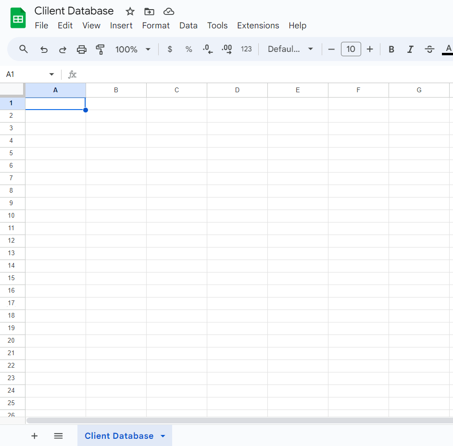Viewport: 453px width, 446px height.
Task: Click the horizontal scrollbar
Action: point(240,421)
